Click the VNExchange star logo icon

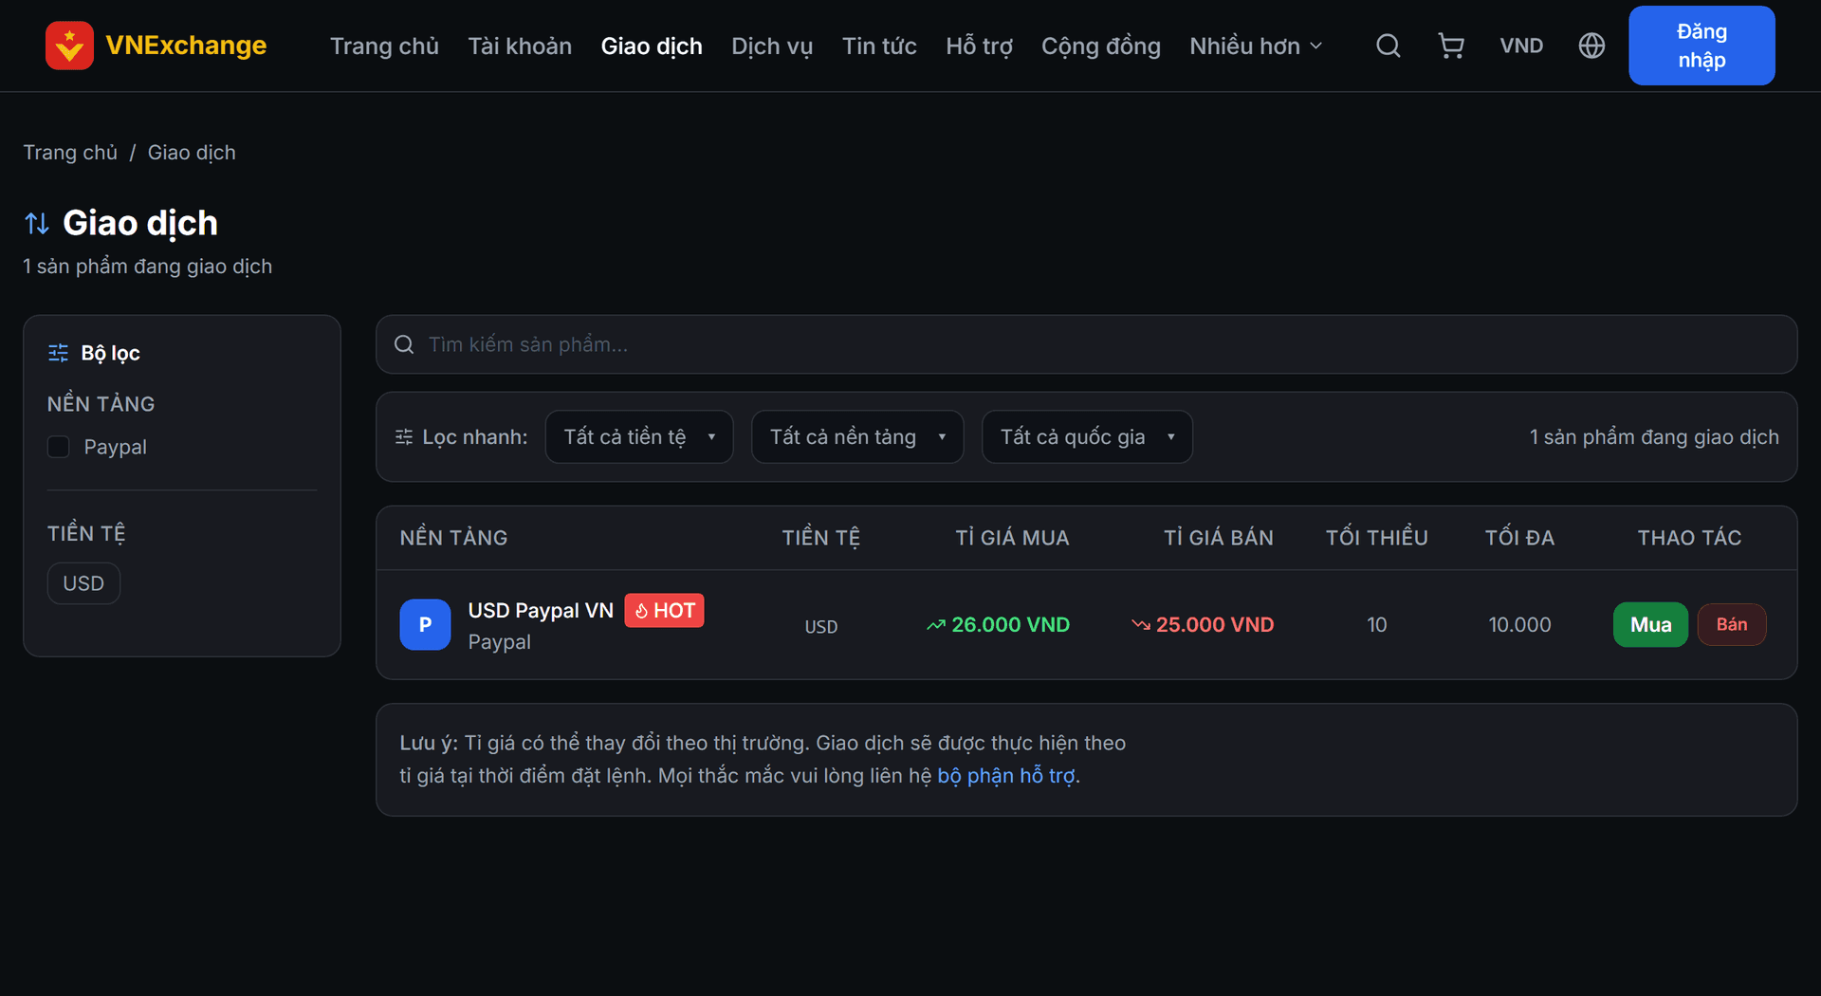point(69,46)
